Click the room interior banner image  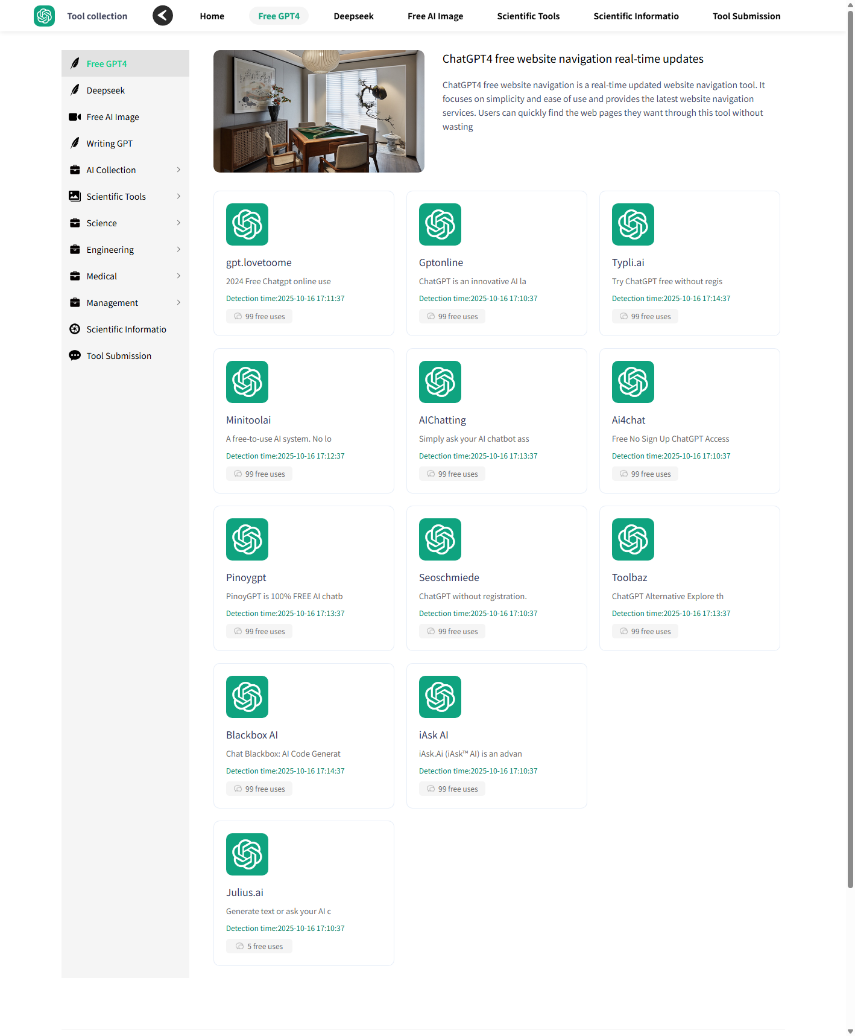point(318,112)
